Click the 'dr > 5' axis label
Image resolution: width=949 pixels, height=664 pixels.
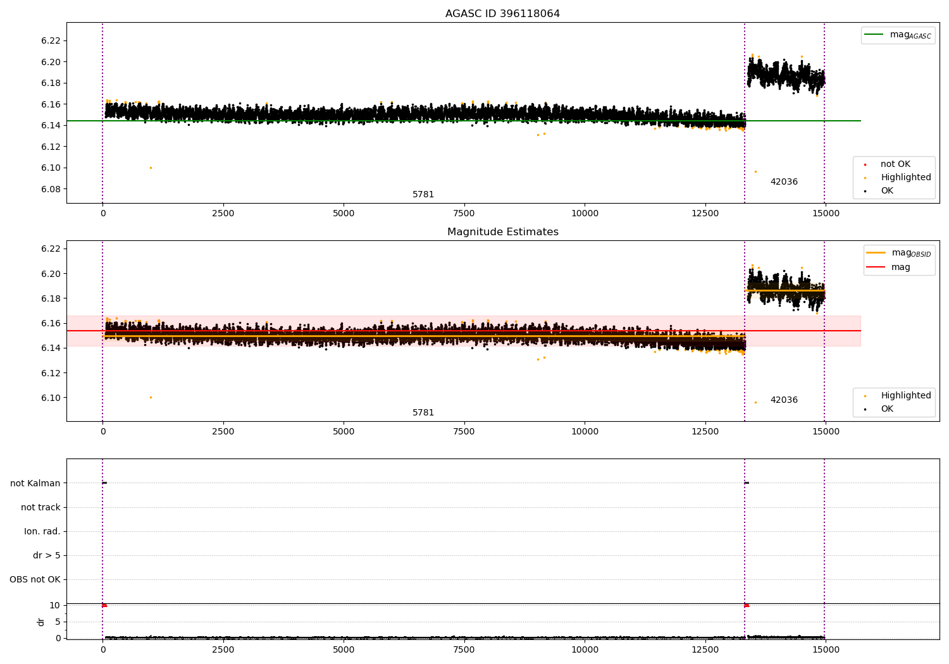(47, 555)
